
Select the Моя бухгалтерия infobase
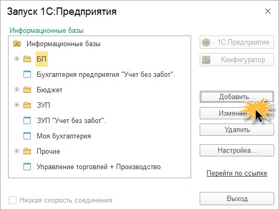point(64,136)
